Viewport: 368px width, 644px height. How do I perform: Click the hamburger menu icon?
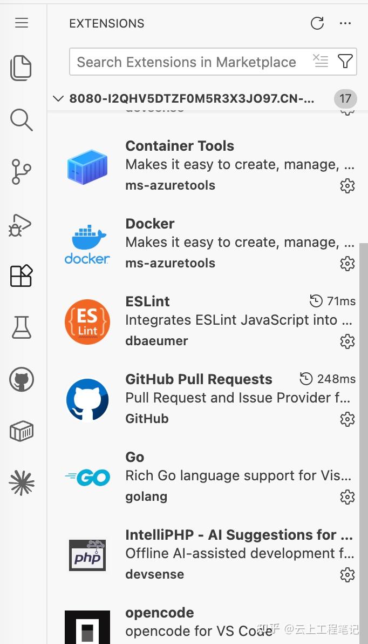click(22, 23)
